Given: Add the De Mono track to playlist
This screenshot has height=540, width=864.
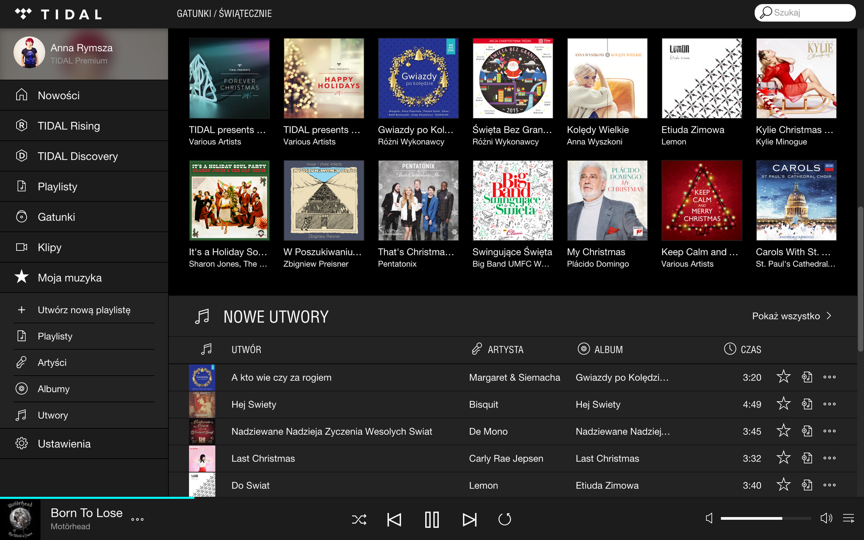Looking at the screenshot, I should click(x=807, y=431).
